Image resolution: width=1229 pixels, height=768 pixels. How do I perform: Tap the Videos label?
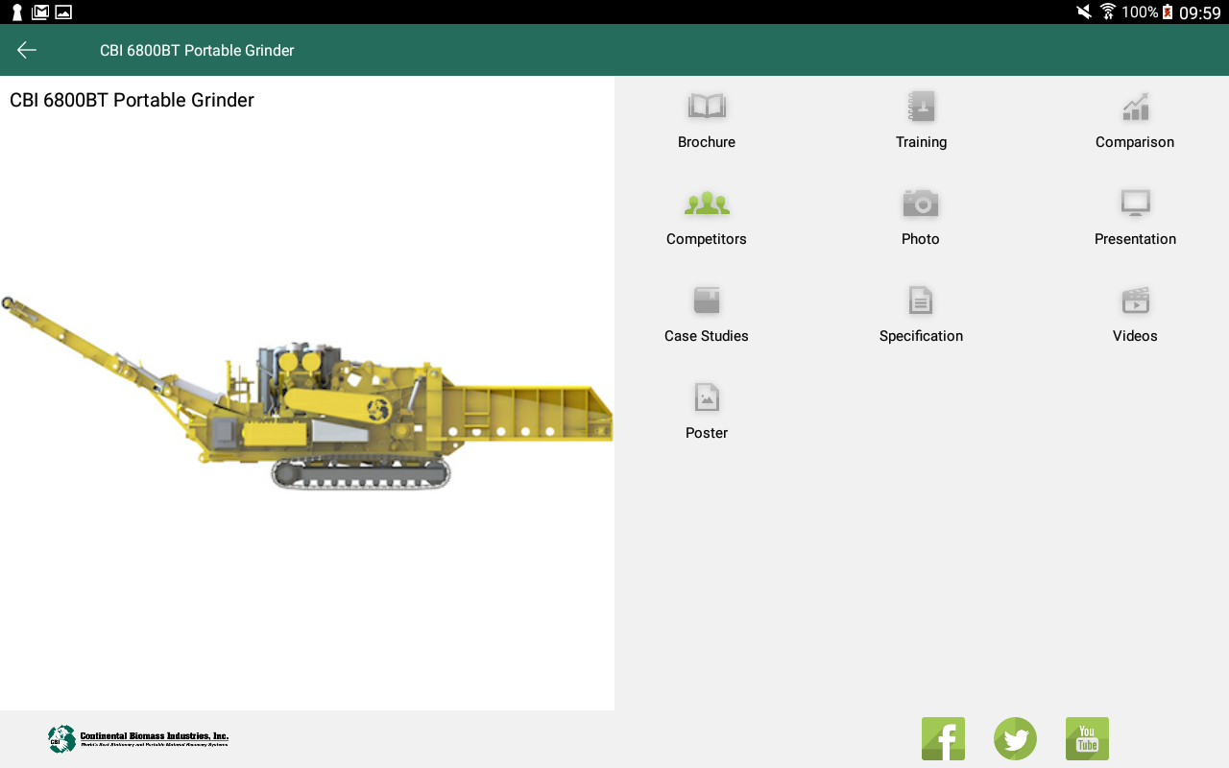pos(1135,336)
